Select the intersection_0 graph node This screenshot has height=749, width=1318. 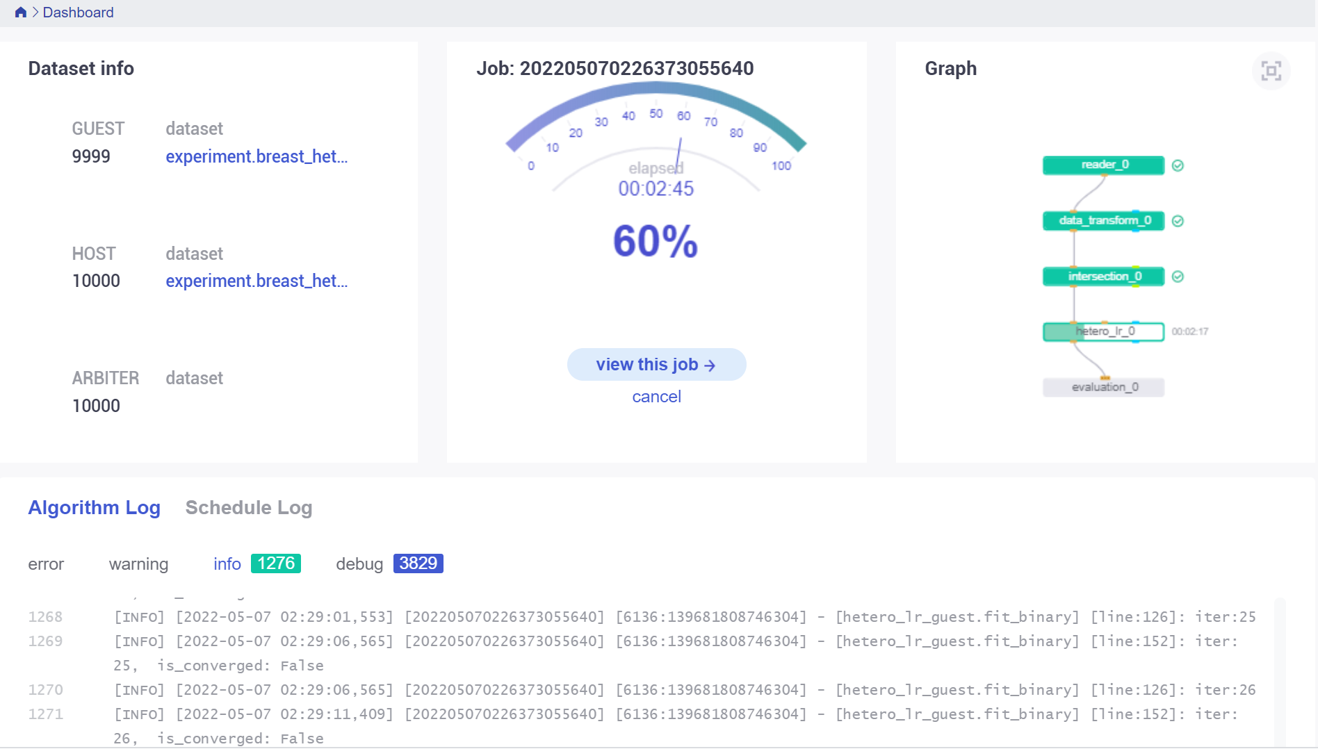coord(1103,277)
